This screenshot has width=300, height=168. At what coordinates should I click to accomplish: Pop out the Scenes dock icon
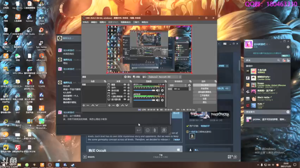105,81
